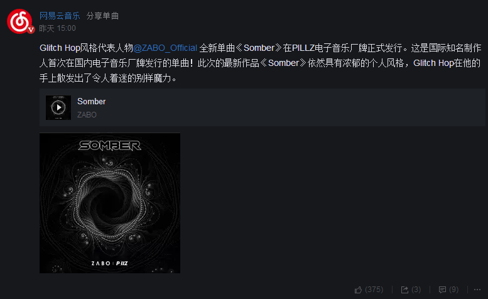
Task: Click the comment count 9
Action: (x=453, y=290)
